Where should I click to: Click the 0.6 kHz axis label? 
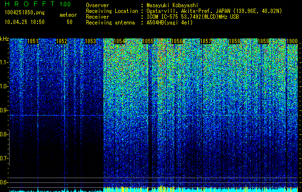click(x=4, y=182)
